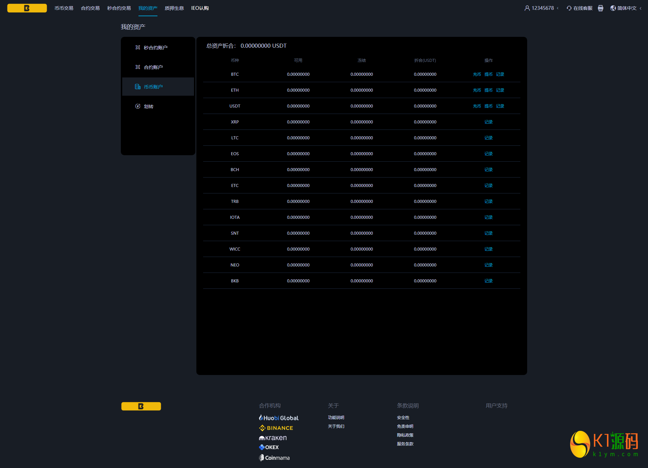The height and width of the screenshot is (468, 648).
Task: Click the 折合(USDT) column header
Action: tap(425, 61)
